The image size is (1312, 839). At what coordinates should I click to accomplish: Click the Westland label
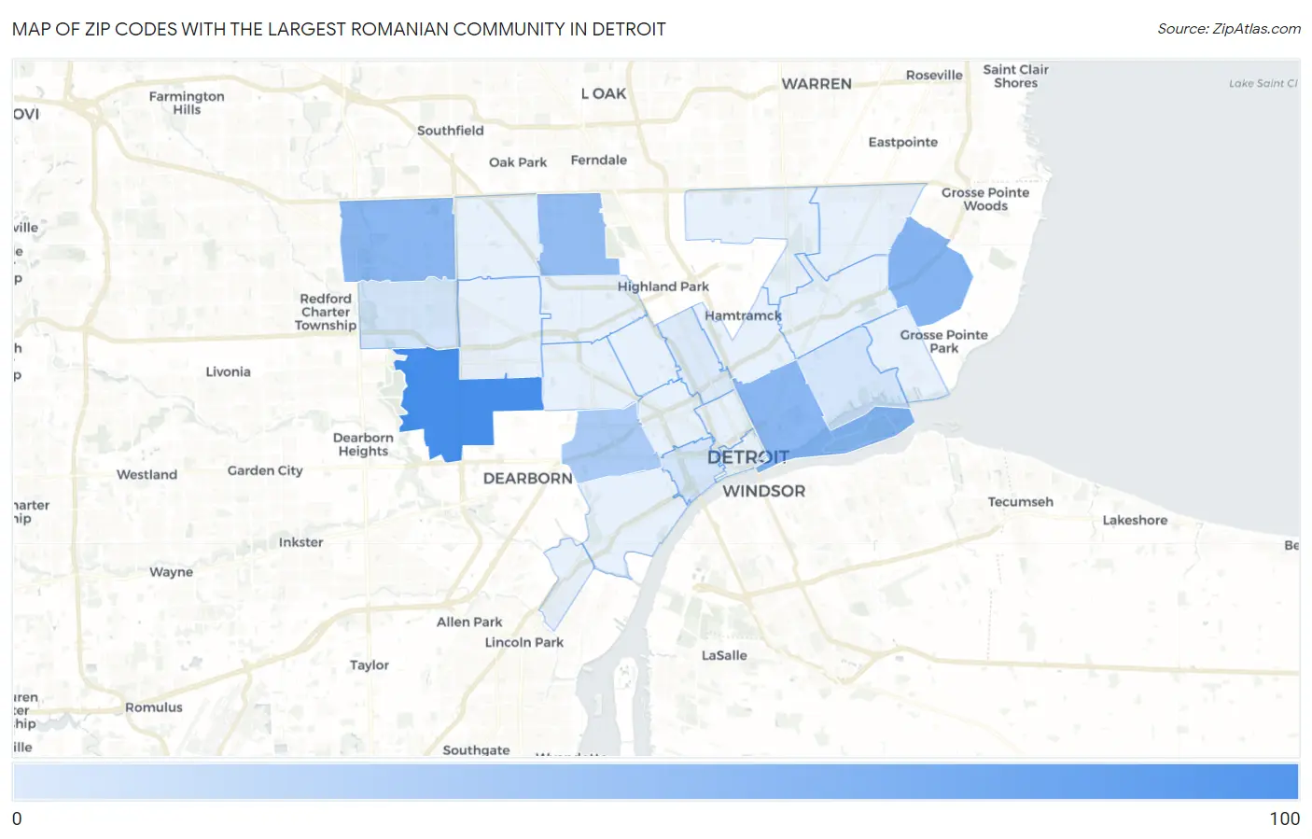tap(147, 475)
